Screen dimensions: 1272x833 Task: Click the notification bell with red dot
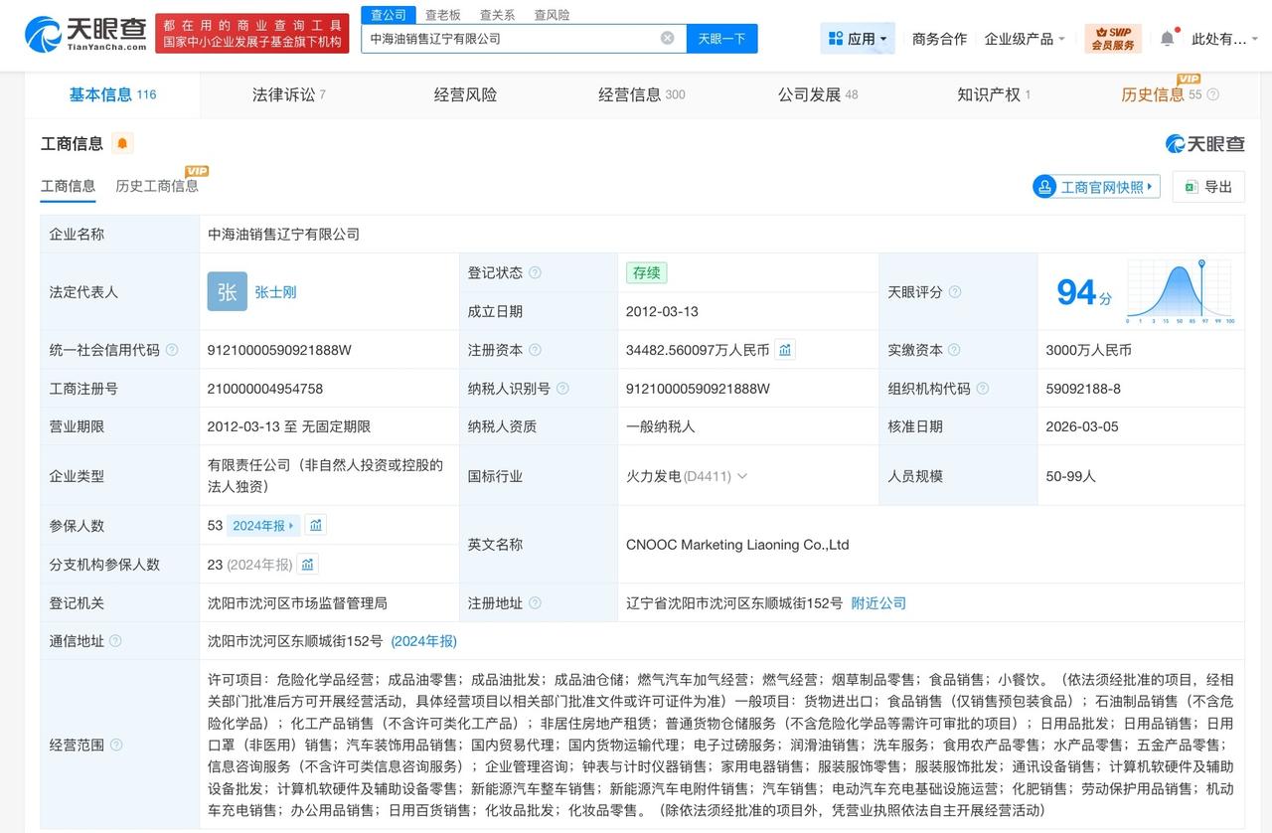pyautogui.click(x=1166, y=37)
